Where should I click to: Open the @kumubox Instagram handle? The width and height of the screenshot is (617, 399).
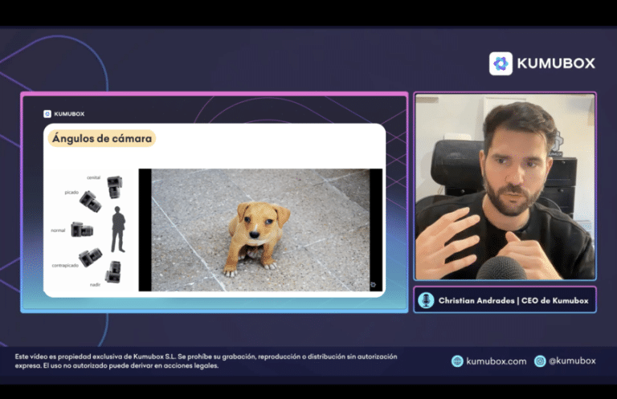pos(573,361)
